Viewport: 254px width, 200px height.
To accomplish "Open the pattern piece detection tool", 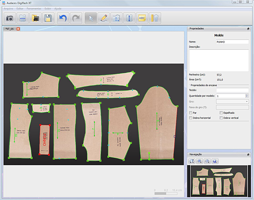I will [23, 18].
